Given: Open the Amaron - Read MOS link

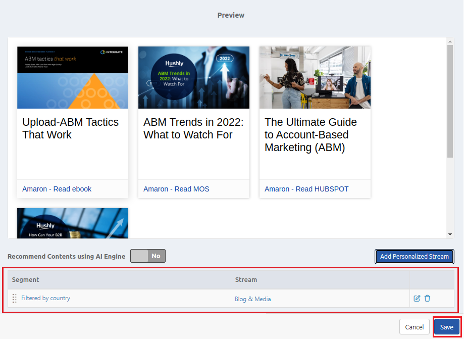Looking at the screenshot, I should pyautogui.click(x=176, y=189).
